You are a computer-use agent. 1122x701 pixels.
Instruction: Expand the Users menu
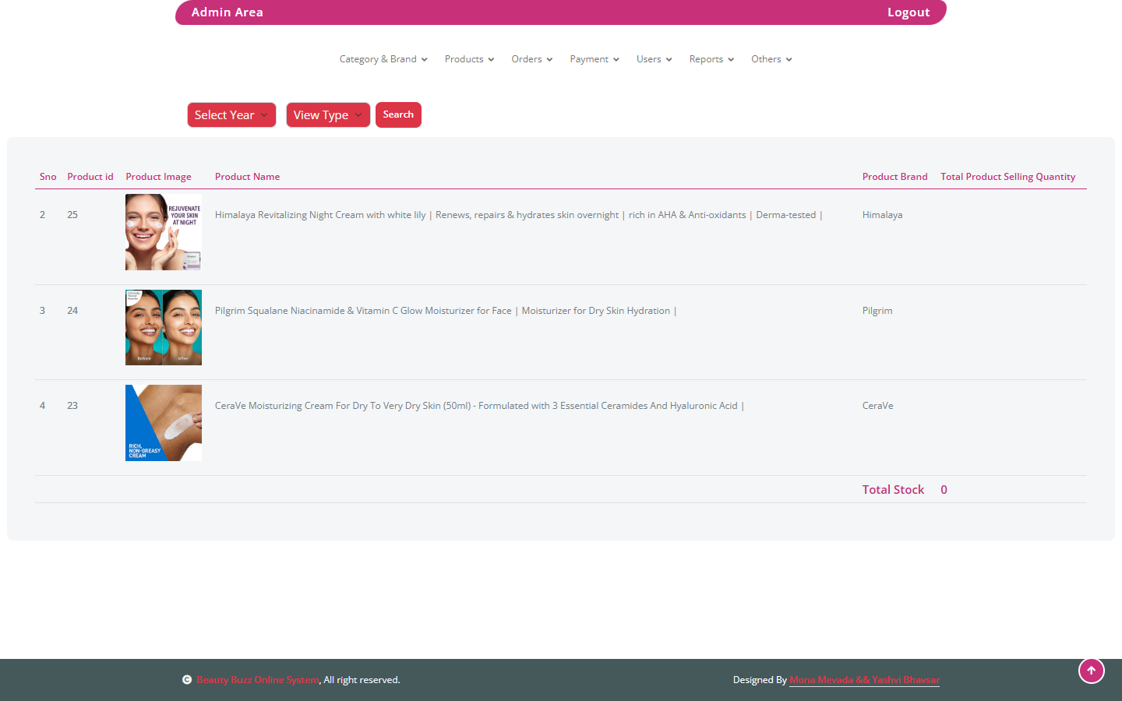pos(654,59)
